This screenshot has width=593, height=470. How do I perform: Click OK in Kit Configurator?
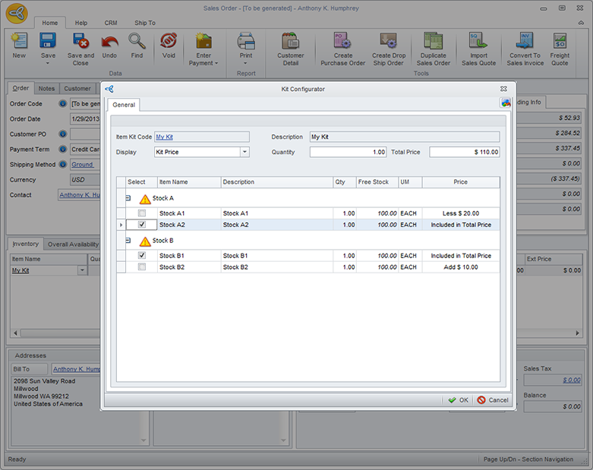point(458,400)
